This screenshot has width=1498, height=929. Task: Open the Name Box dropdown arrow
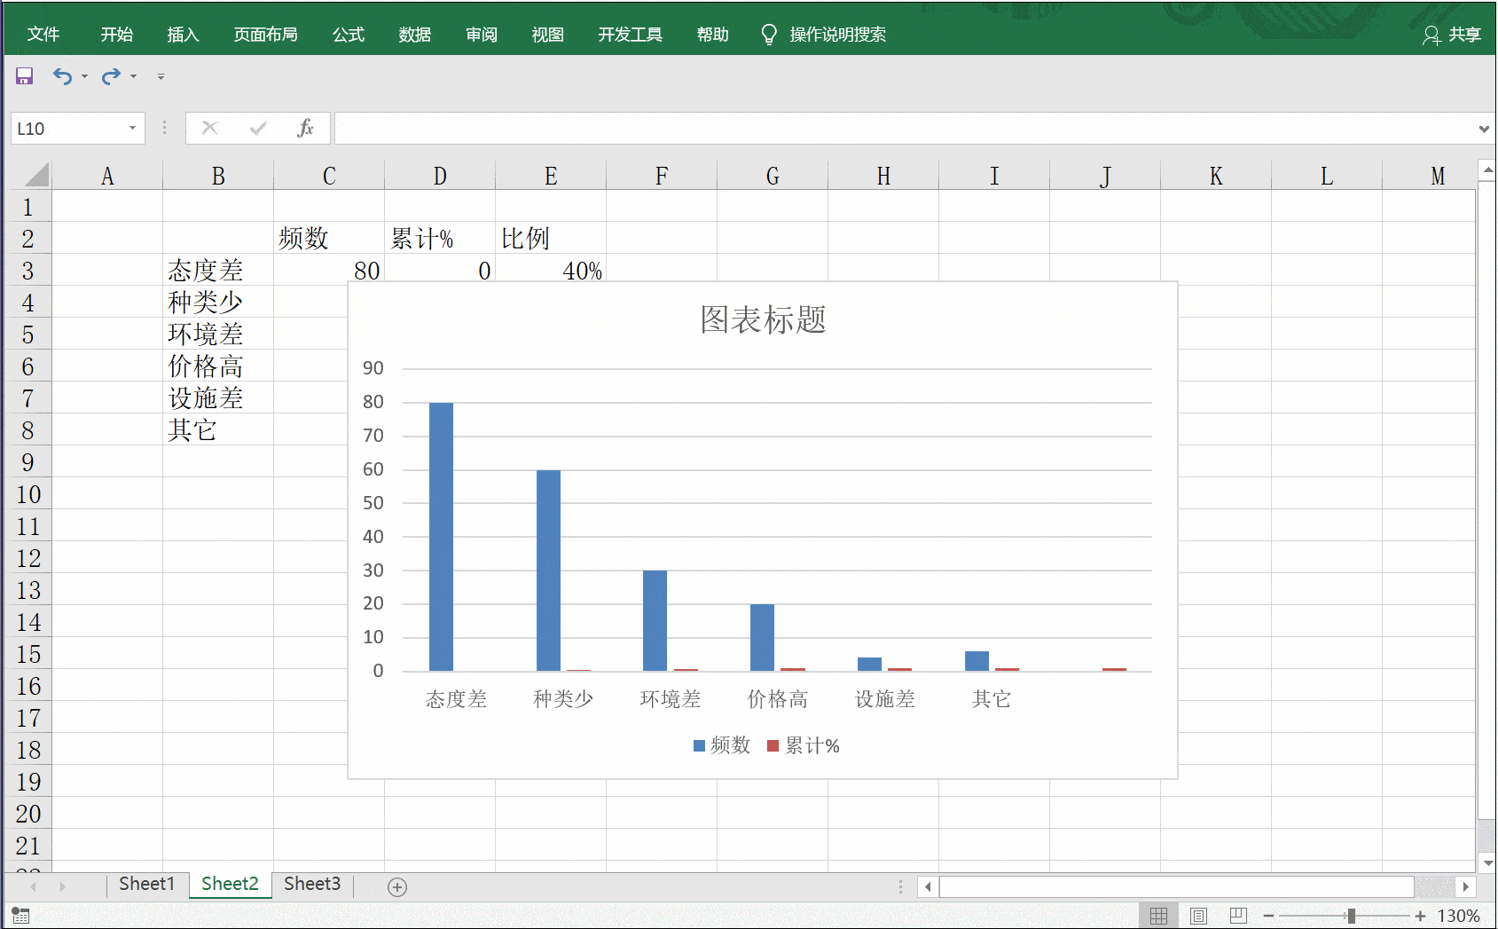132,129
